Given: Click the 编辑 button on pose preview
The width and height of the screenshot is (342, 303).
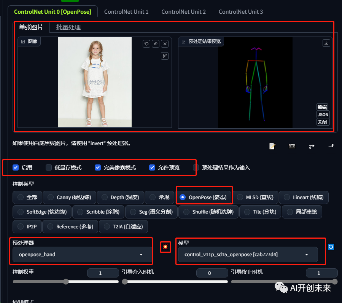Looking at the screenshot, I should point(322,107).
